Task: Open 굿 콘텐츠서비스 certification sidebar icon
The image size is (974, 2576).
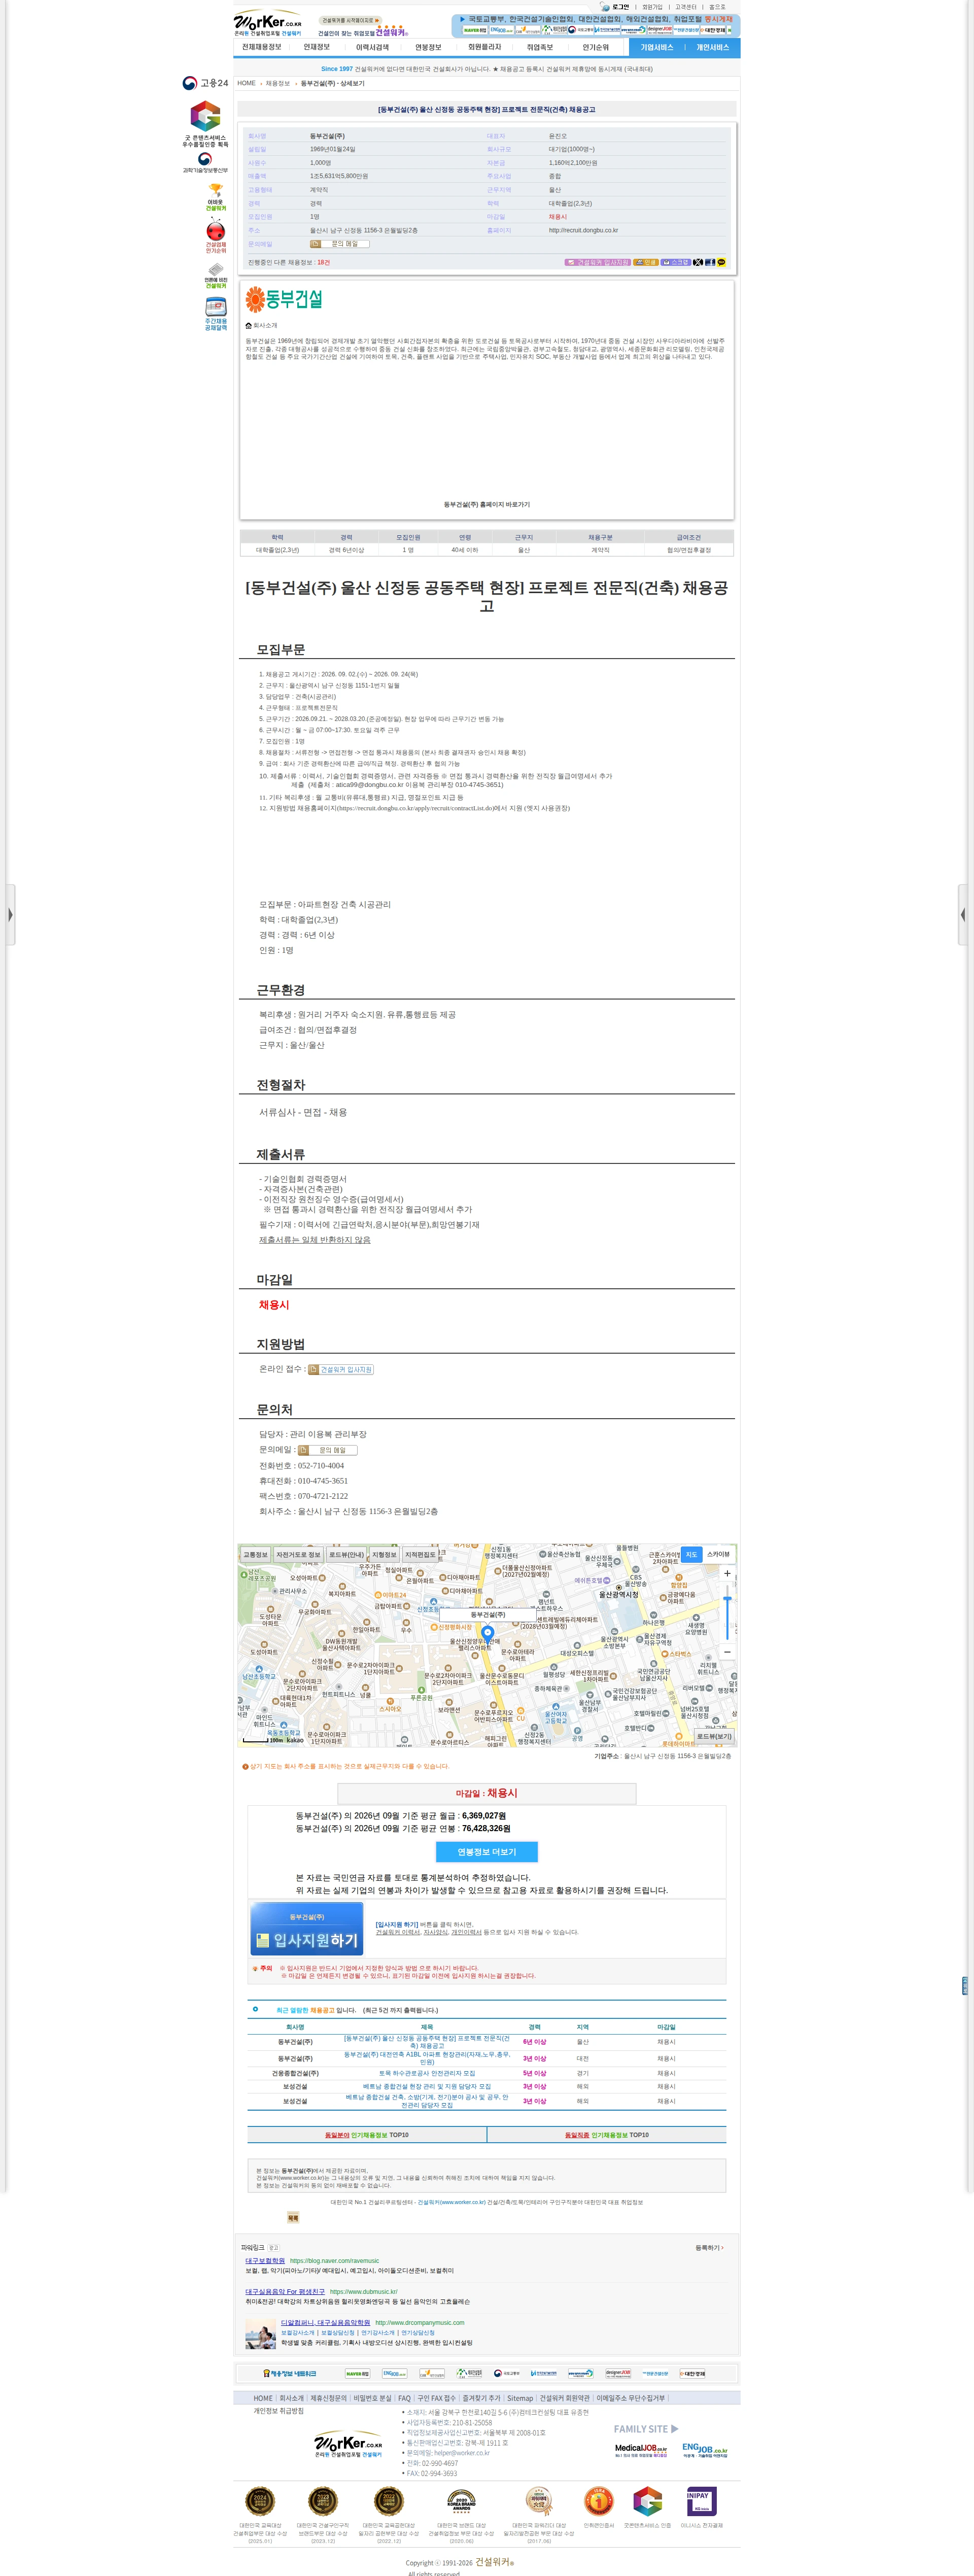Action: coord(205,124)
